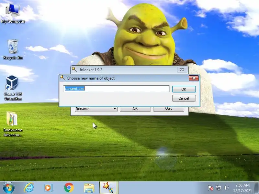This screenshot has height=194, width=259.
Task: Open the clock showing 7:56 AM
Action: [x=242, y=188]
